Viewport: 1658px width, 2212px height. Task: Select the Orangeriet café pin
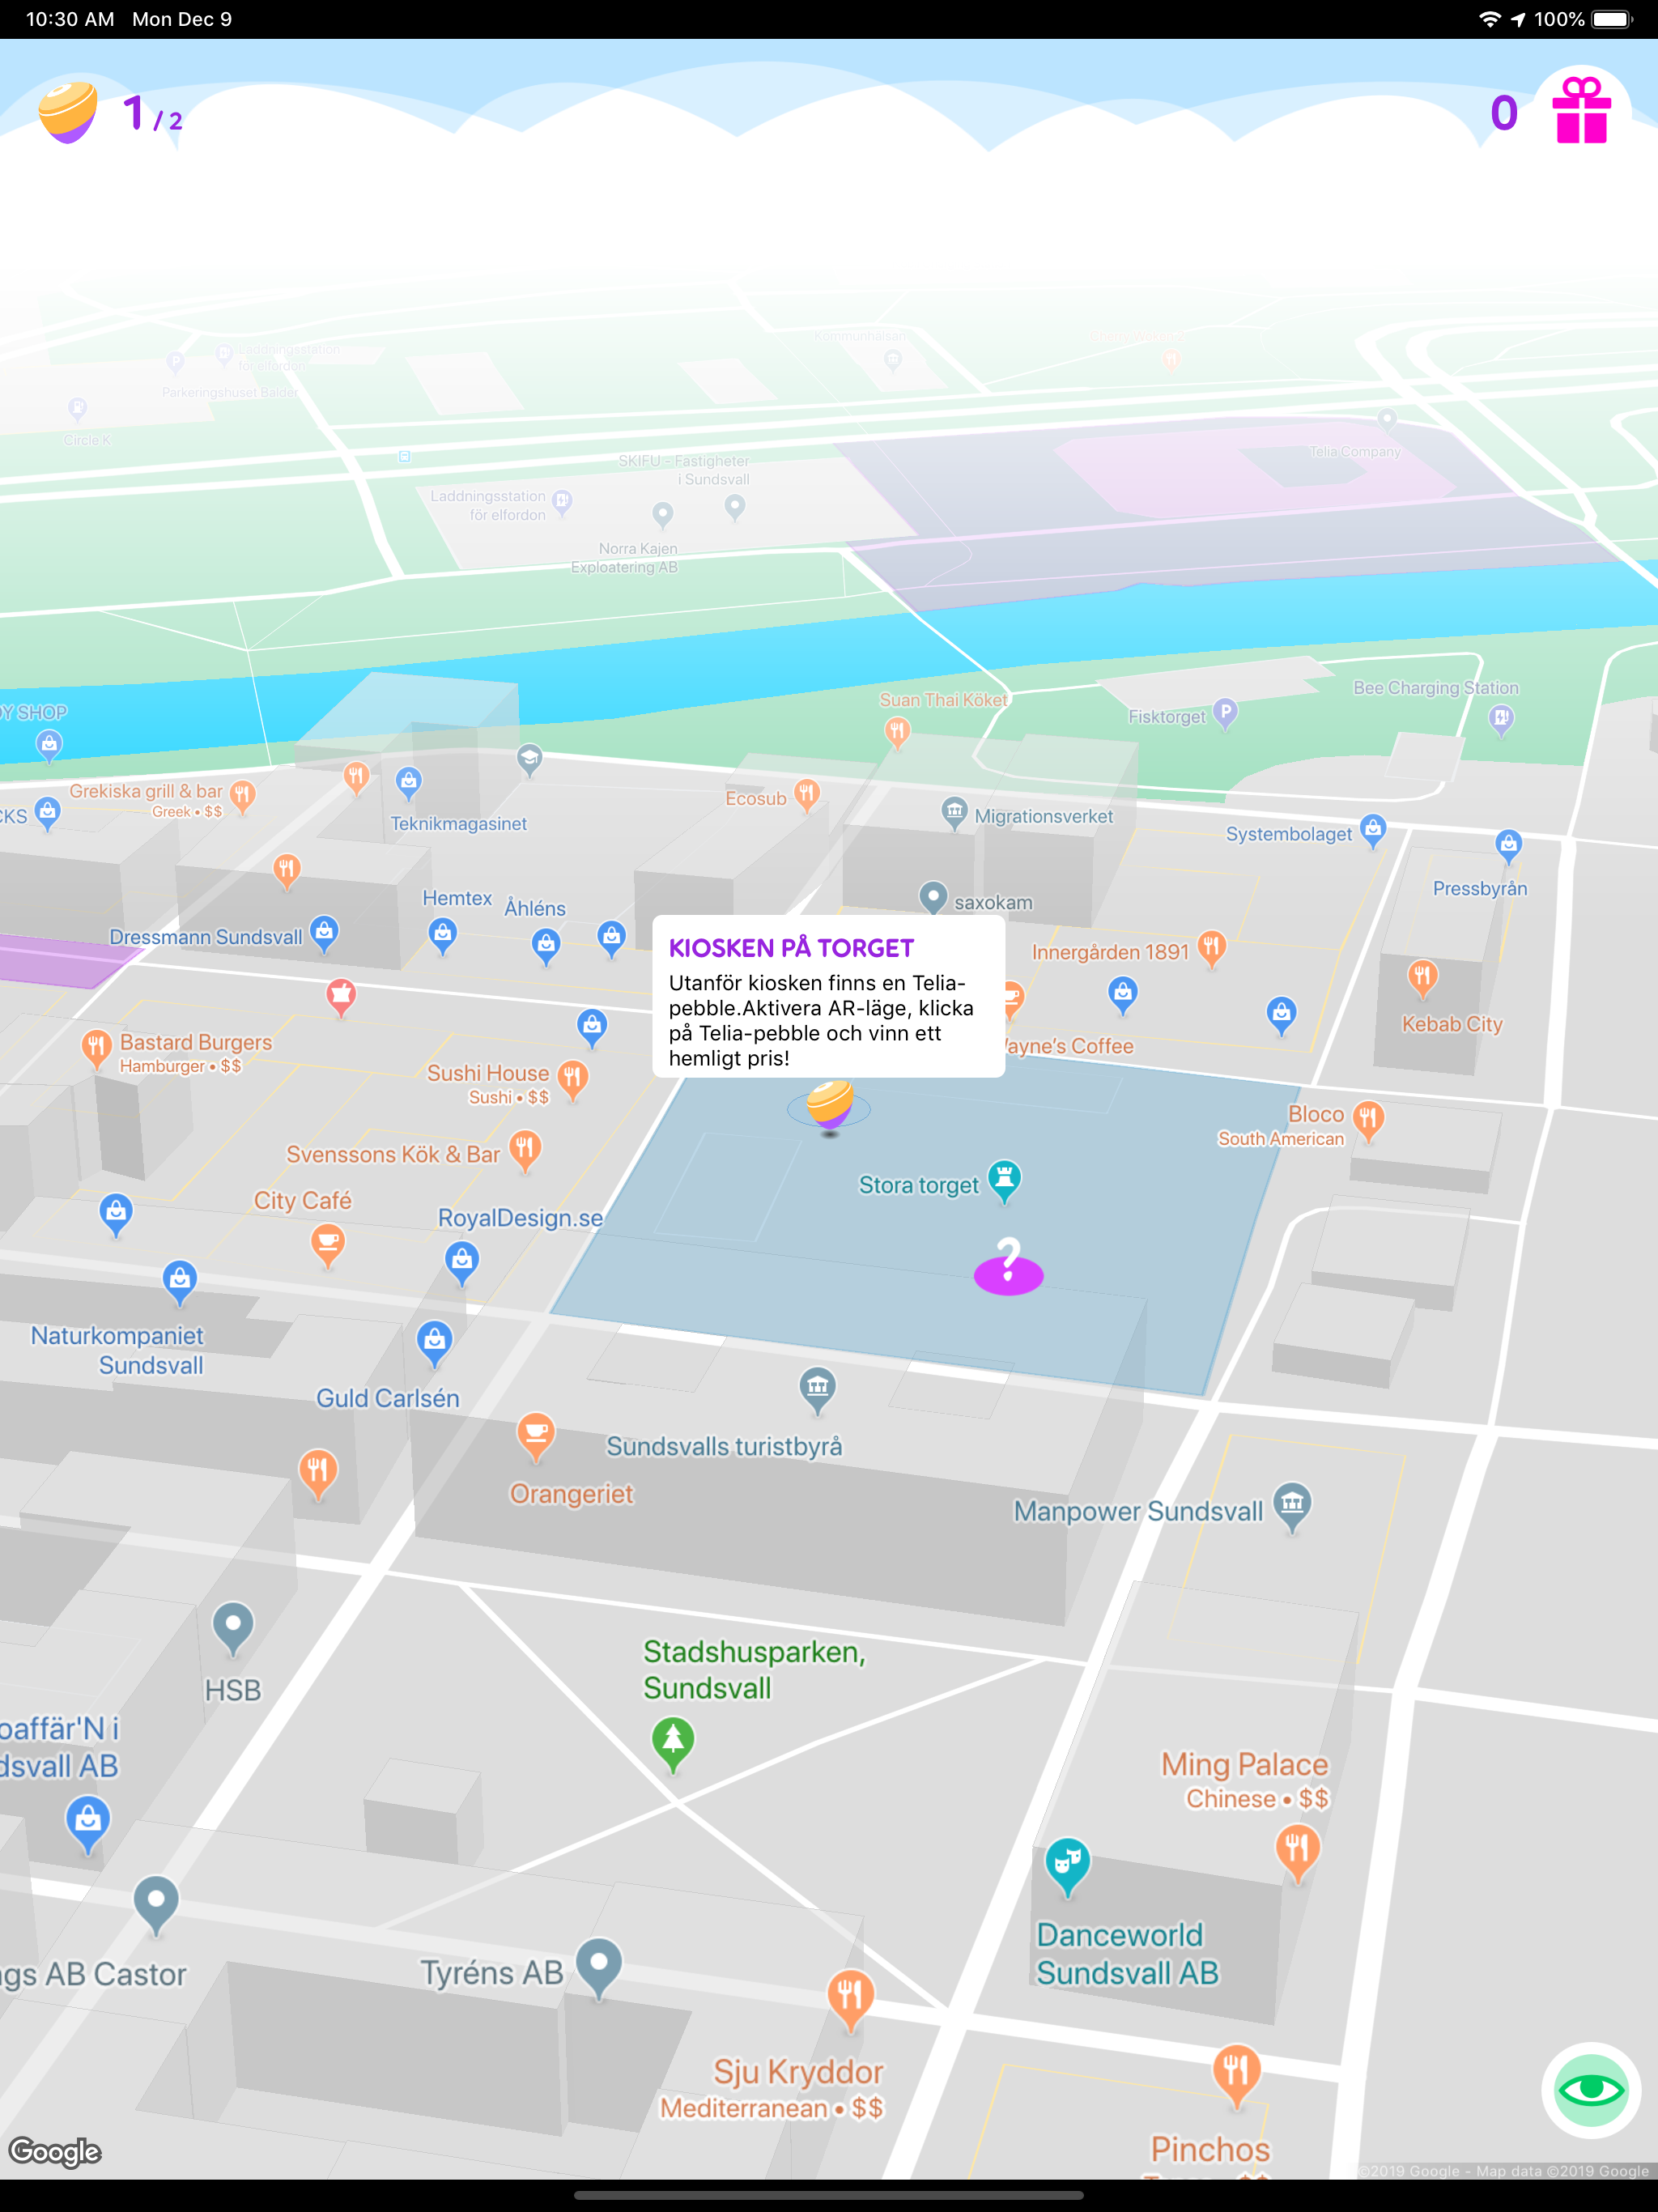point(536,1438)
